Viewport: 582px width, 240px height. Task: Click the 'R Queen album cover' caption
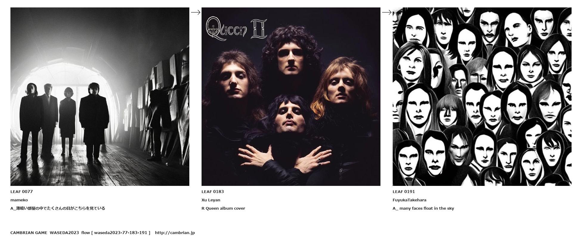point(223,208)
